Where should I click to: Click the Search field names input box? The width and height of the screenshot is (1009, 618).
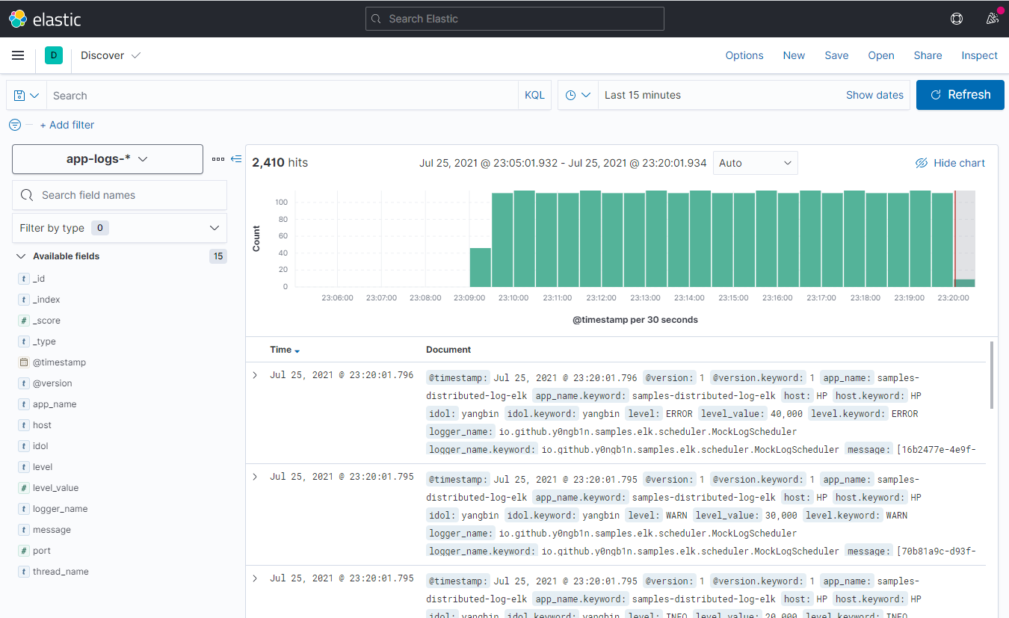click(120, 195)
